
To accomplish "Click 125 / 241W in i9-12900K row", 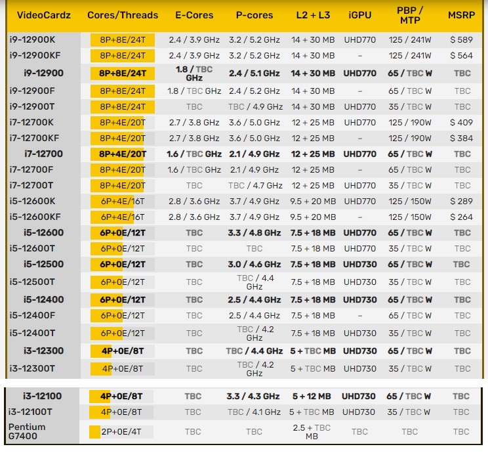I will click(410, 39).
